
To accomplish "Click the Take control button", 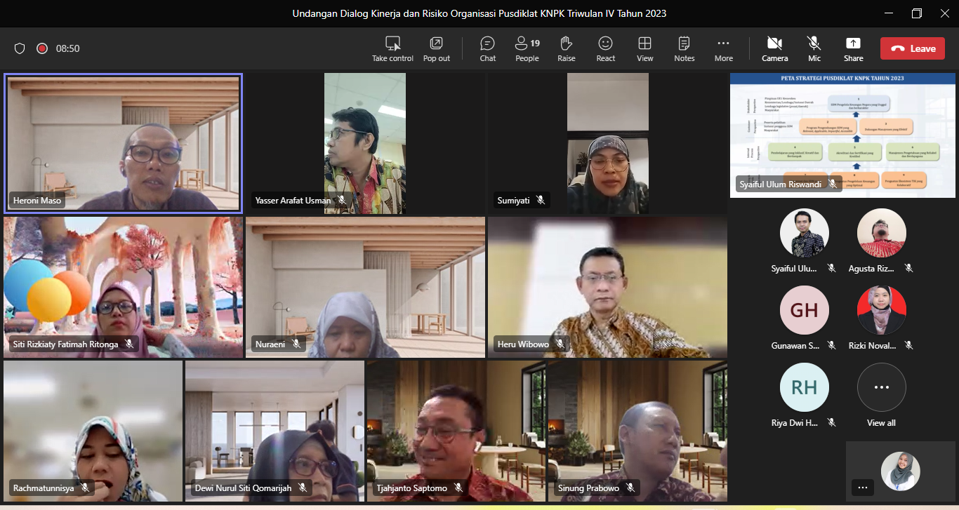I will pyautogui.click(x=392, y=48).
